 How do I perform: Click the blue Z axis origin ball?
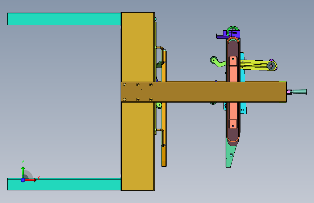(23, 180)
